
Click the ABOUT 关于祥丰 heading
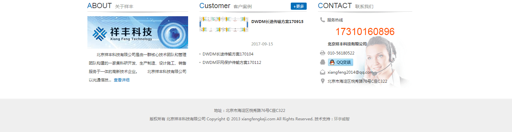coord(110,6)
